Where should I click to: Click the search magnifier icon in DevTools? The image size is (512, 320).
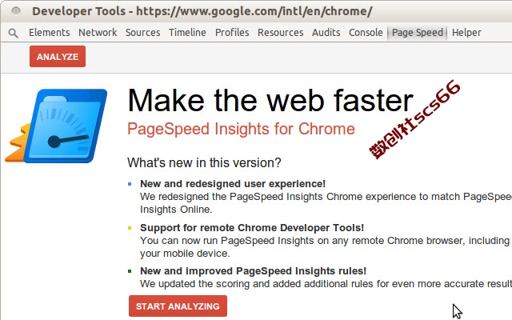click(x=13, y=33)
